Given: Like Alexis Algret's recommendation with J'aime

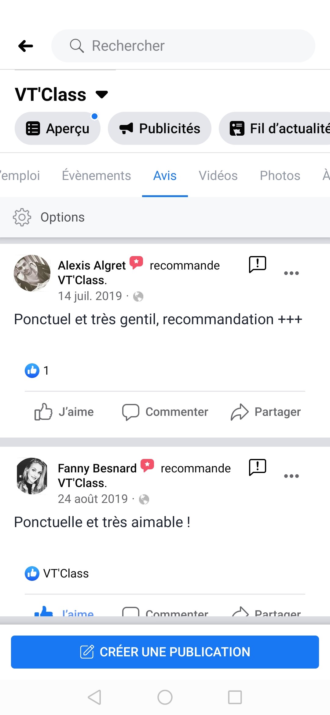Looking at the screenshot, I should click(x=64, y=412).
